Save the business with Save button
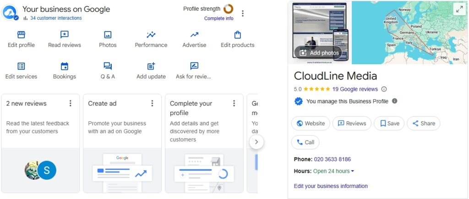Viewport: 469px width, 199px height. (389, 123)
